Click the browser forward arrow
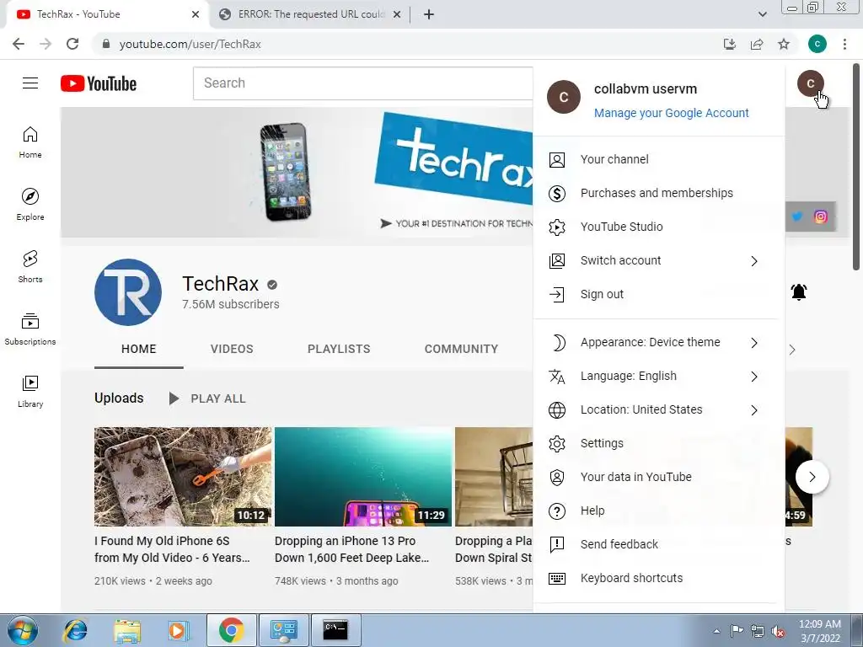The width and height of the screenshot is (863, 647). point(46,44)
